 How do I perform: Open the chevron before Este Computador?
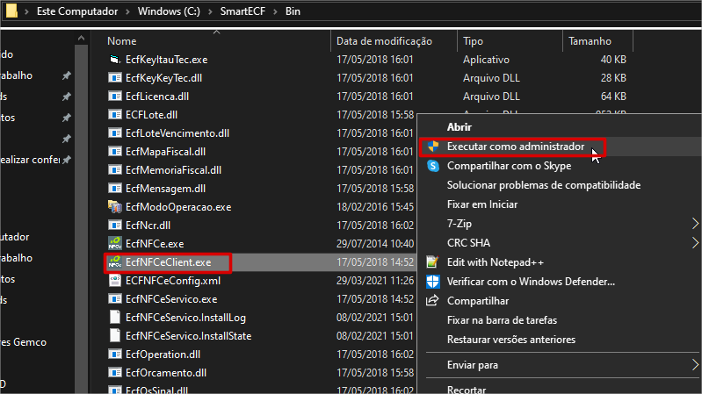pyautogui.click(x=27, y=11)
